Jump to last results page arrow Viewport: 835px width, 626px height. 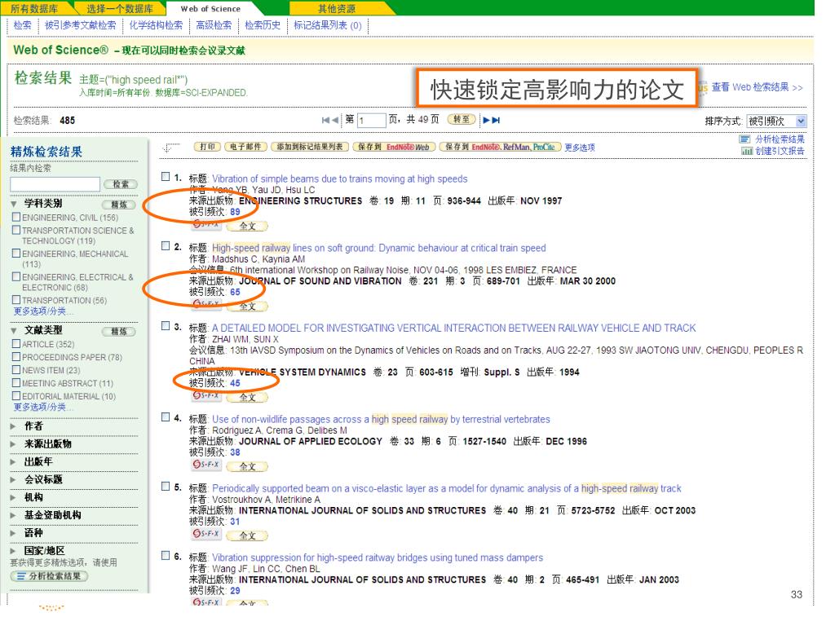[x=496, y=121]
